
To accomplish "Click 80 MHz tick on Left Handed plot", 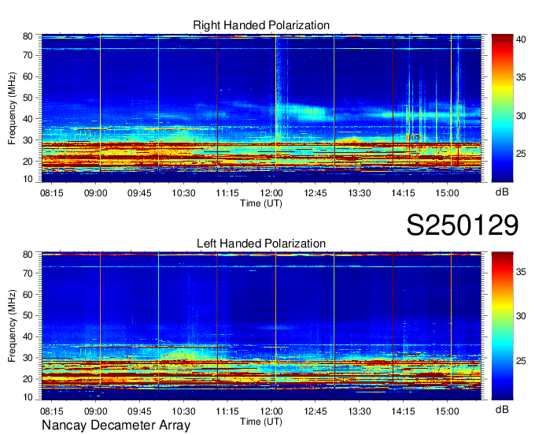I will click(28, 255).
